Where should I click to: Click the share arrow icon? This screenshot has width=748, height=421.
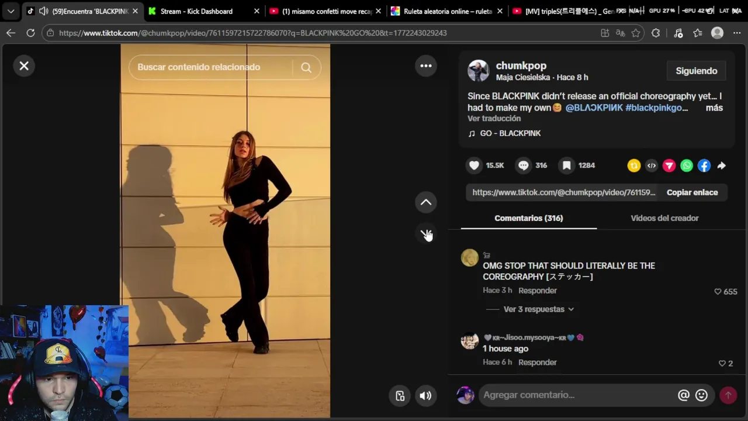(722, 166)
